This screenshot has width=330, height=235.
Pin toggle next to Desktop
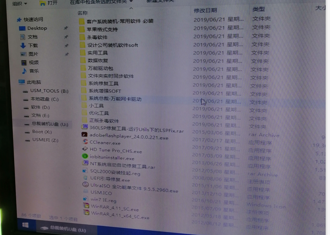tap(66, 28)
